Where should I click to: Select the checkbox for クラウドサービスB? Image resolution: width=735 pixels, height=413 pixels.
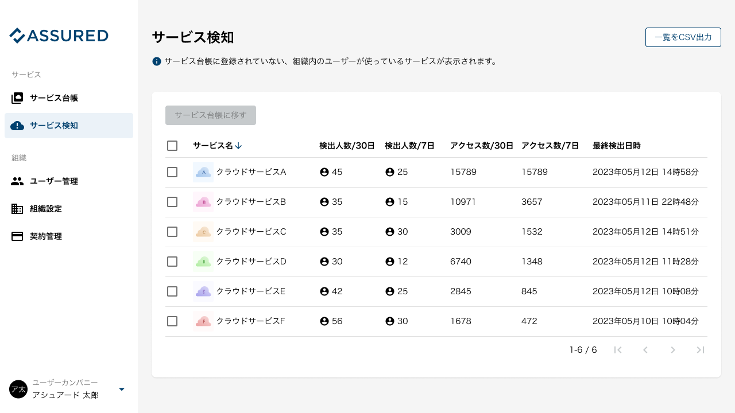tap(172, 202)
